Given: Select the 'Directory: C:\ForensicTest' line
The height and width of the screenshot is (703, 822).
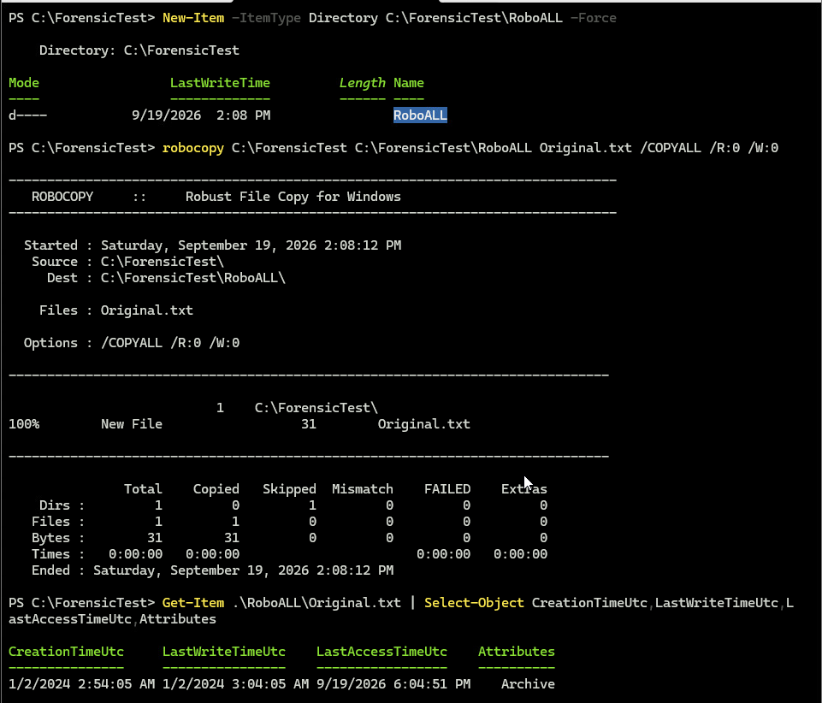Looking at the screenshot, I should pyautogui.click(x=139, y=50).
